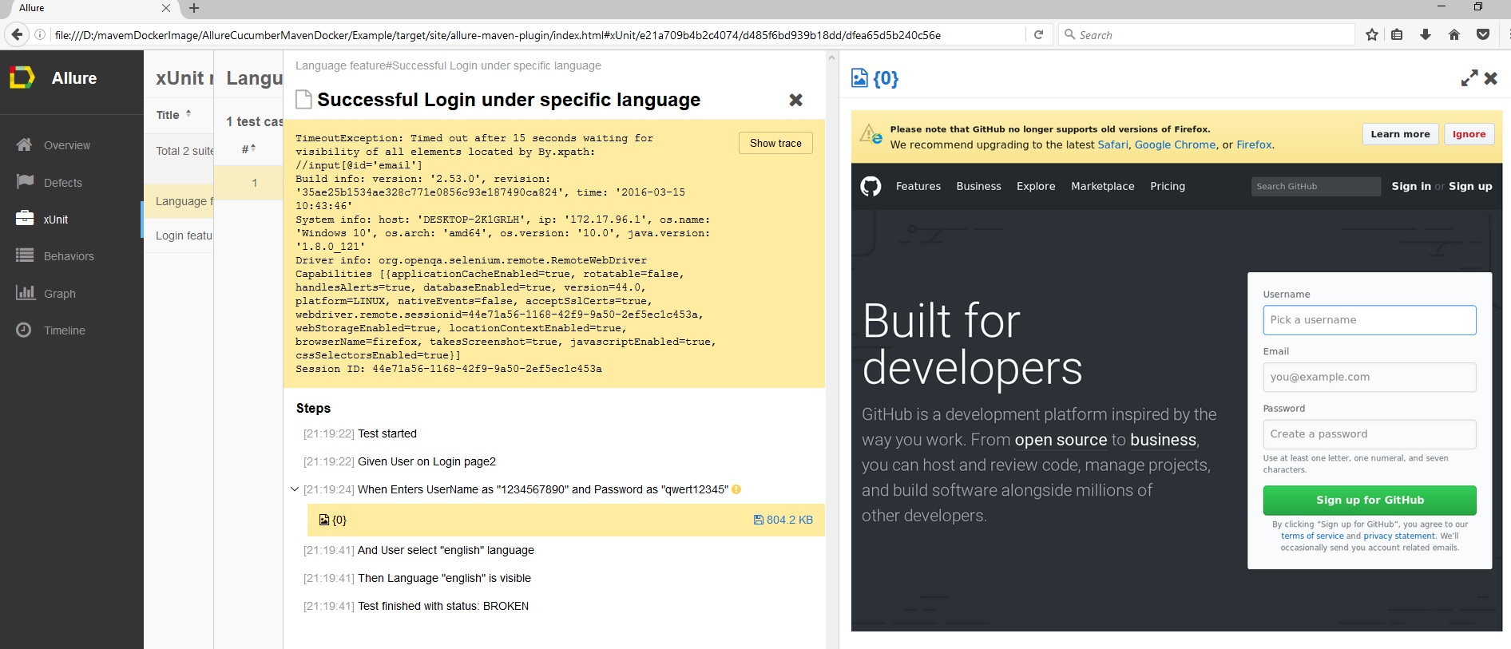Select the Language feature suite row
Screen dimensions: 1511x649
pyautogui.click(x=179, y=201)
